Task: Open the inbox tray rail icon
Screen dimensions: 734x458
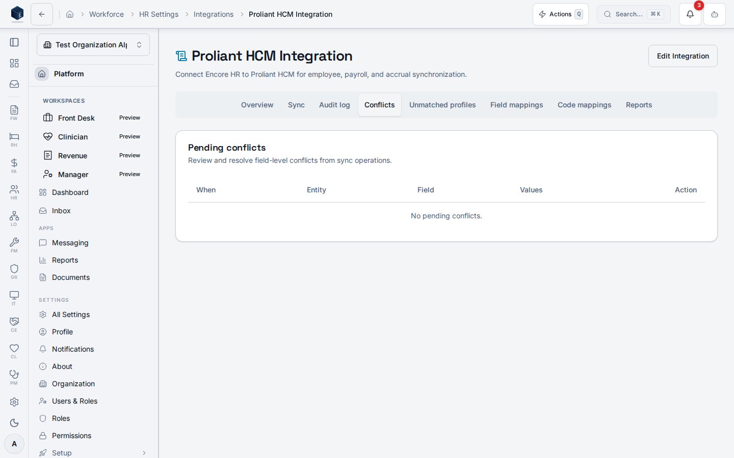Action: point(14,84)
